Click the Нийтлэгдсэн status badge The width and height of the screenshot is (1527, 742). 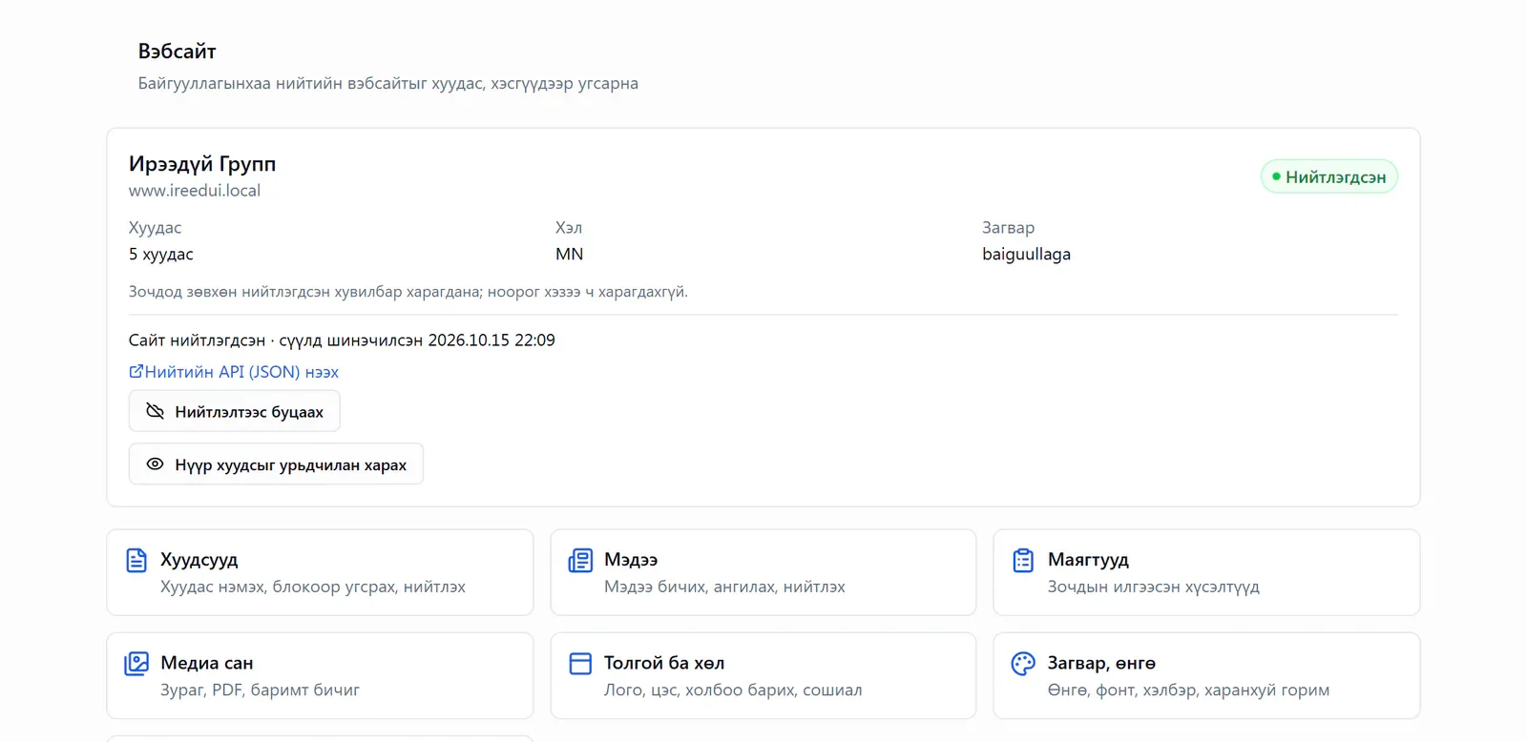(1329, 176)
